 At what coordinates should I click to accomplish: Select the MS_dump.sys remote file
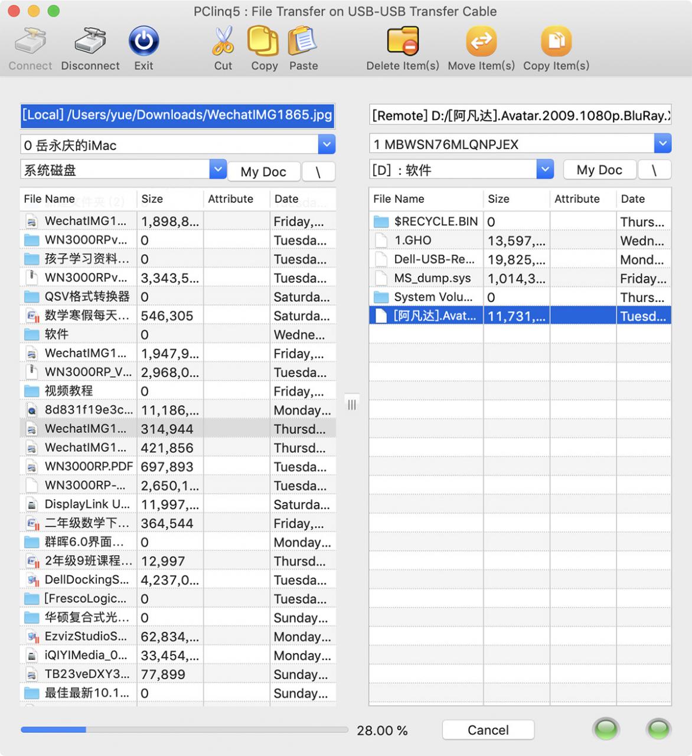(x=520, y=278)
